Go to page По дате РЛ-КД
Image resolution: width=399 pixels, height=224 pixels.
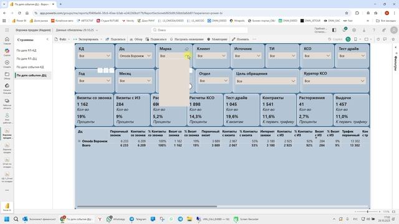pyautogui.click(x=26, y=50)
